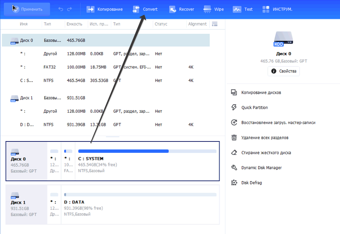Select Копирование дисков in the side panel
This screenshot has height=234, width=340.
[x=261, y=93]
